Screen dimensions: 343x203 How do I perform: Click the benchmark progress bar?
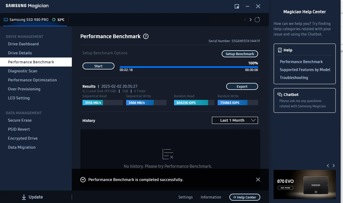click(x=189, y=67)
